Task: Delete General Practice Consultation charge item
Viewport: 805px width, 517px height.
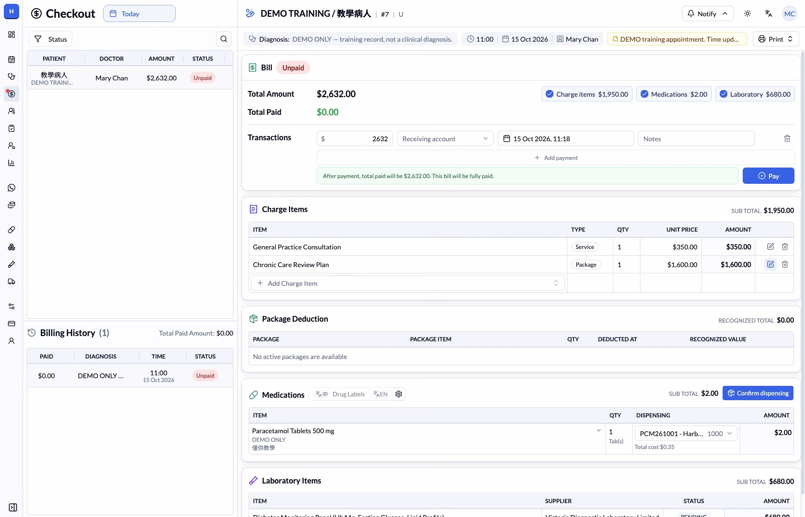Action: click(x=785, y=247)
